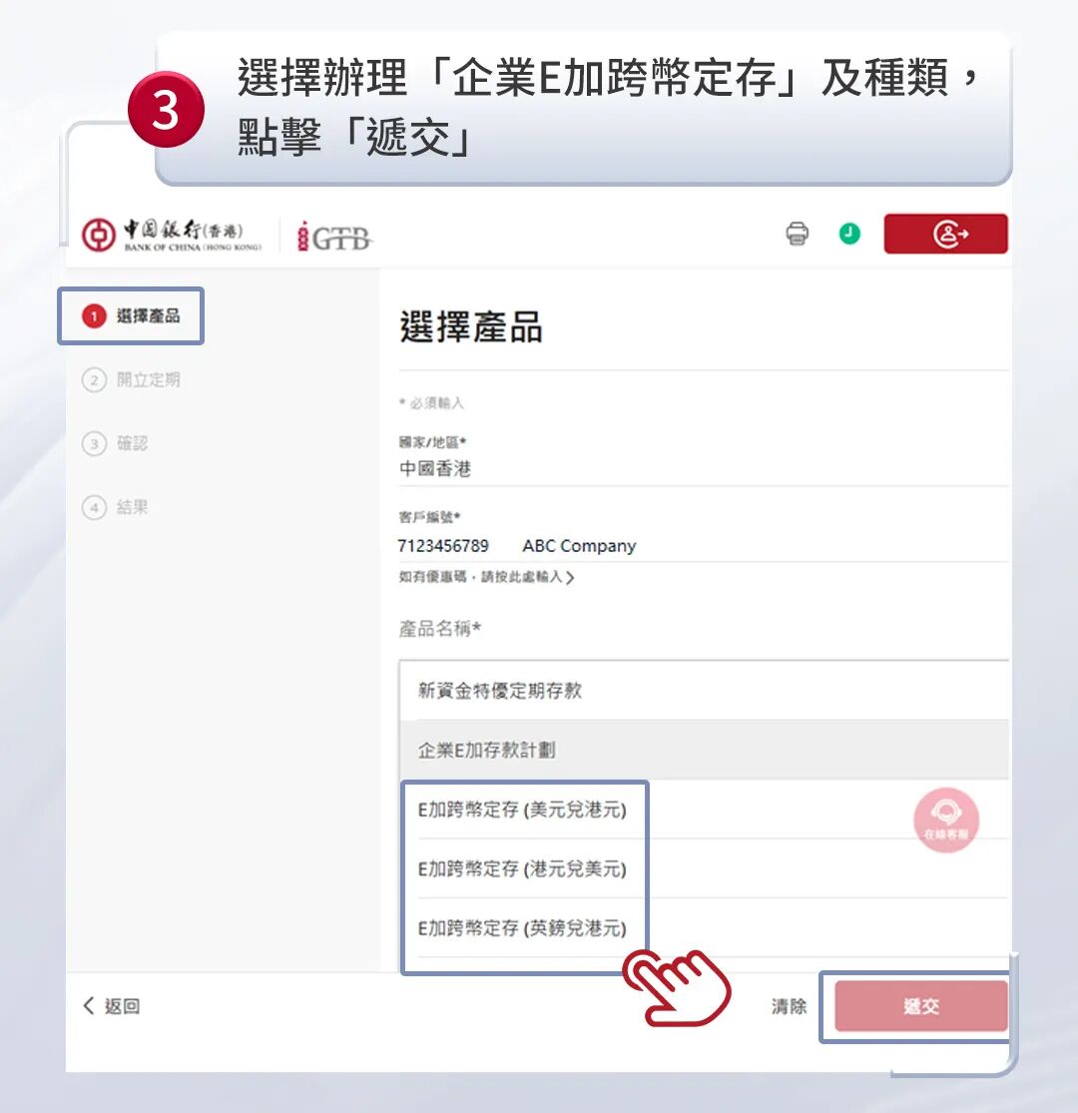Screen dimensions: 1078x1113
Task: Select step 4 結果 in sidebar
Action: click(115, 507)
